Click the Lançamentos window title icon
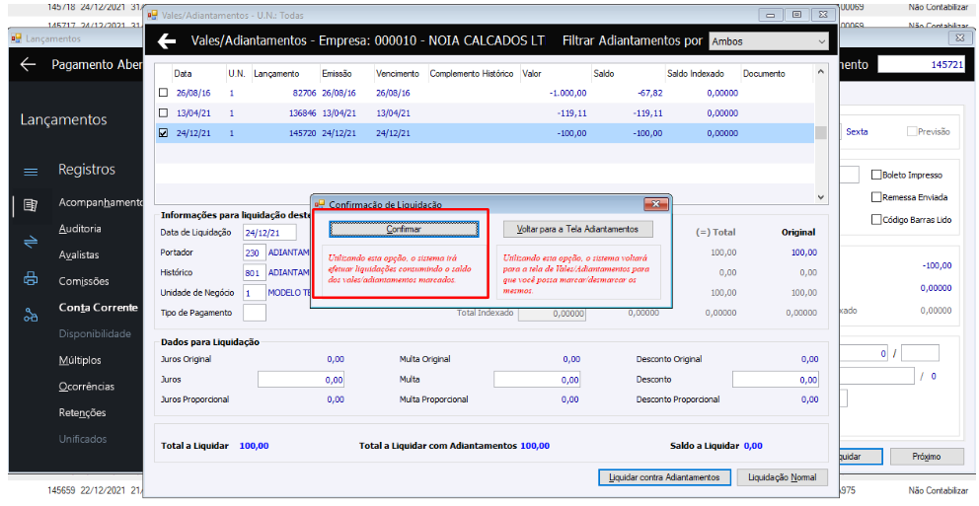This screenshot has height=506, width=979. point(17,38)
